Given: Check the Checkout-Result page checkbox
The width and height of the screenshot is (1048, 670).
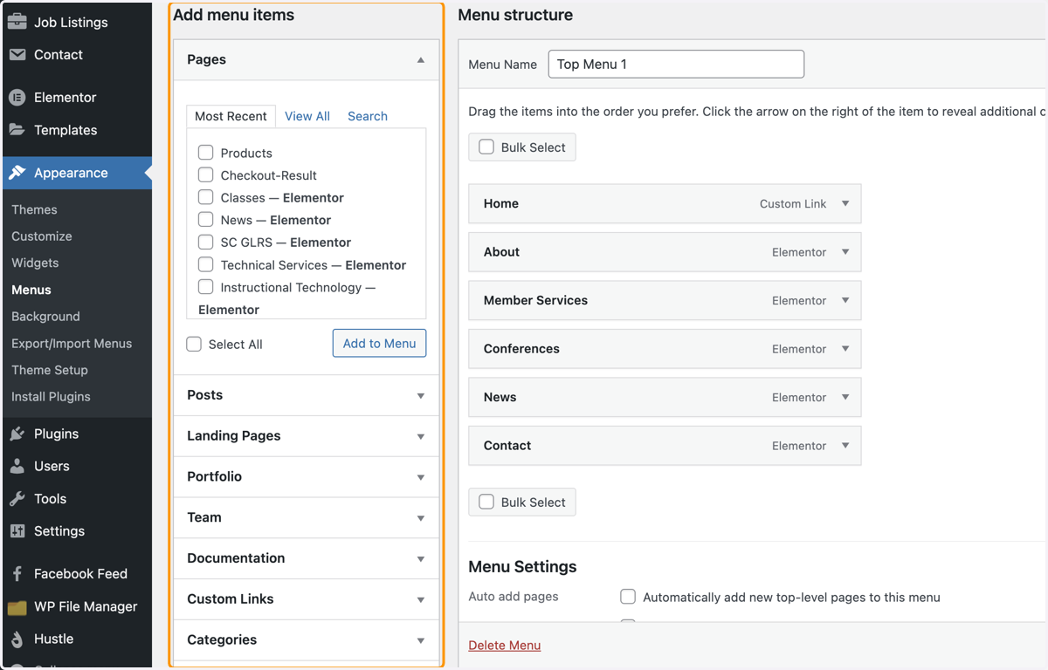Looking at the screenshot, I should [x=206, y=174].
